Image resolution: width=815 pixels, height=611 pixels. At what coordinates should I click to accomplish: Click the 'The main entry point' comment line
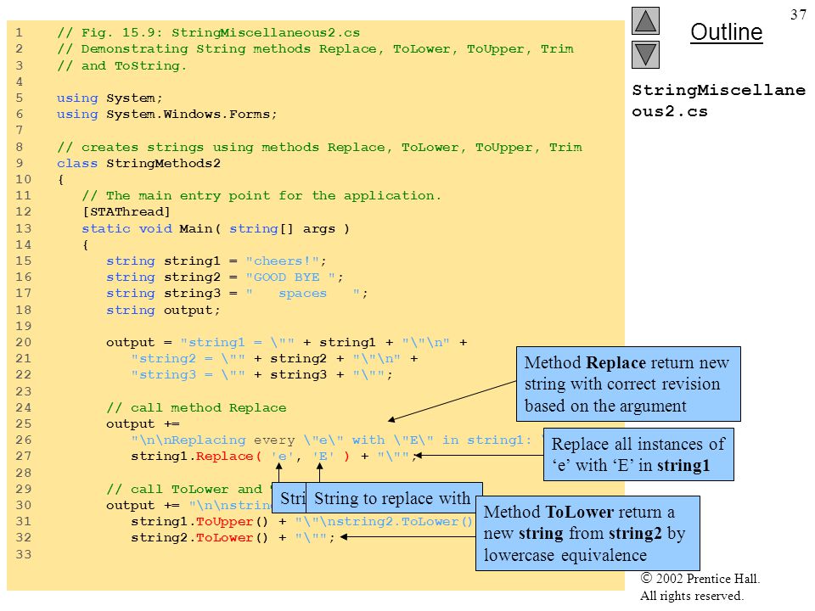pyautogui.click(x=261, y=196)
